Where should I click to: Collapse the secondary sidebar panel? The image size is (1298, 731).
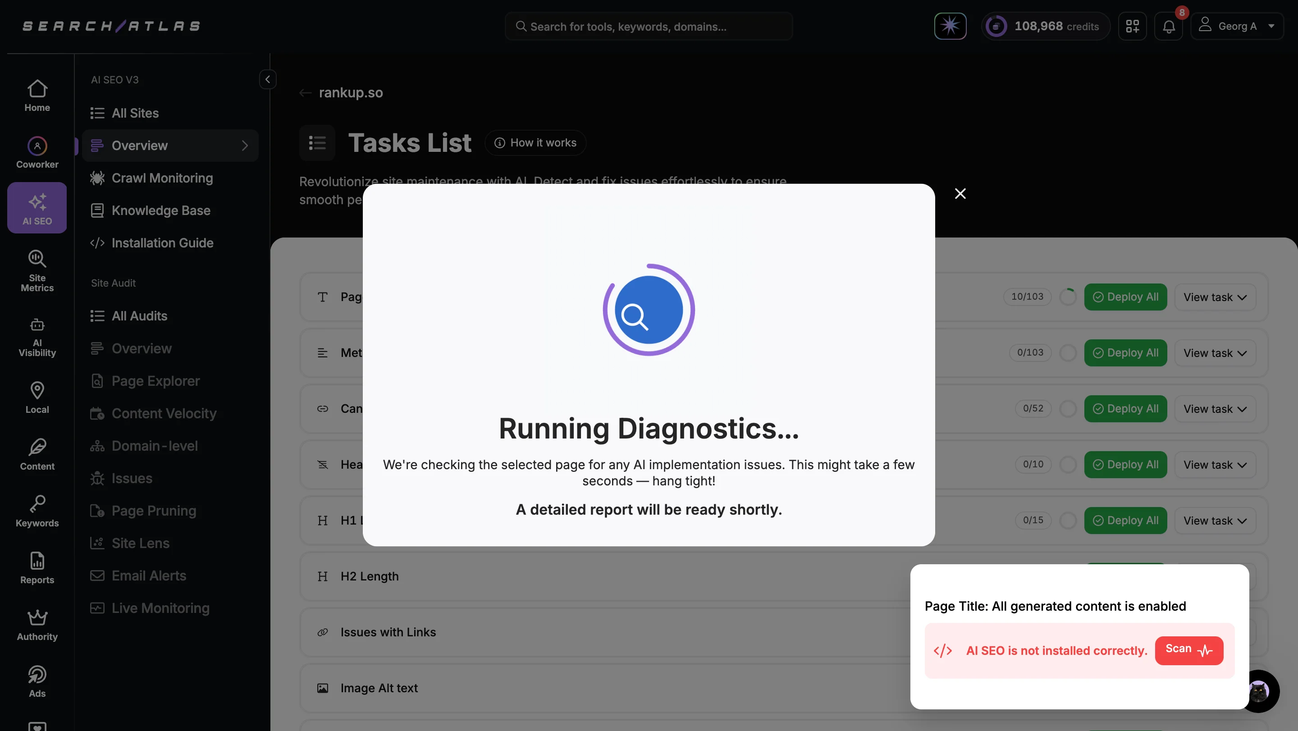pyautogui.click(x=268, y=79)
